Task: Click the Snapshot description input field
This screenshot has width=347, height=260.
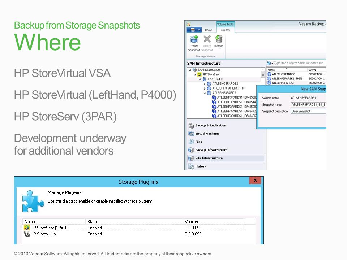Action: 308,111
